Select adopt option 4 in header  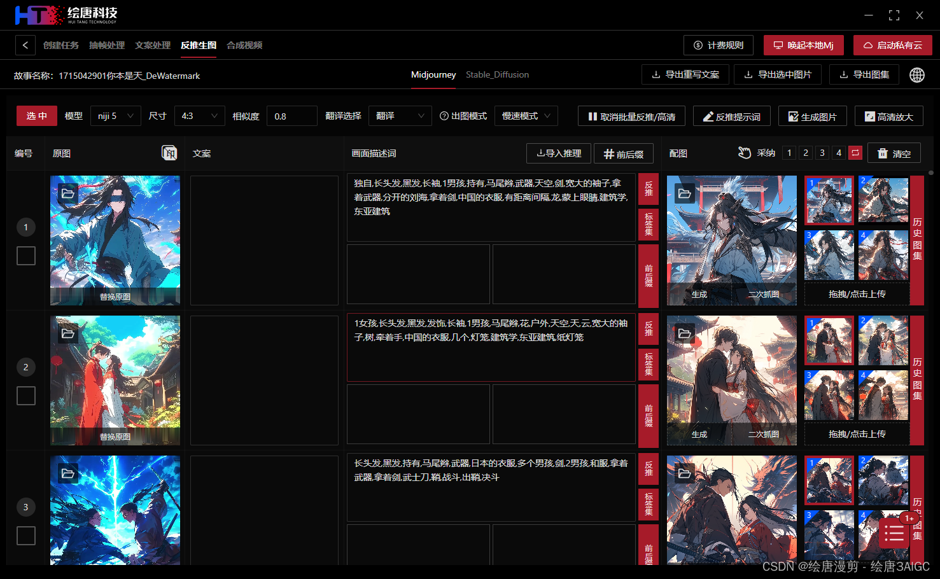coord(839,153)
